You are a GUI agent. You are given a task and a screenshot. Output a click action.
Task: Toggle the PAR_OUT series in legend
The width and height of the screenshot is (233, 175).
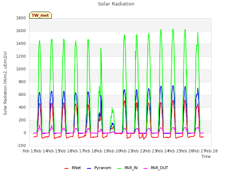coord(156,168)
